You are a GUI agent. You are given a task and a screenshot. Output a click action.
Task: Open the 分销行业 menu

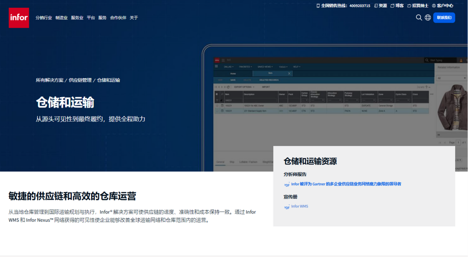[x=43, y=18]
